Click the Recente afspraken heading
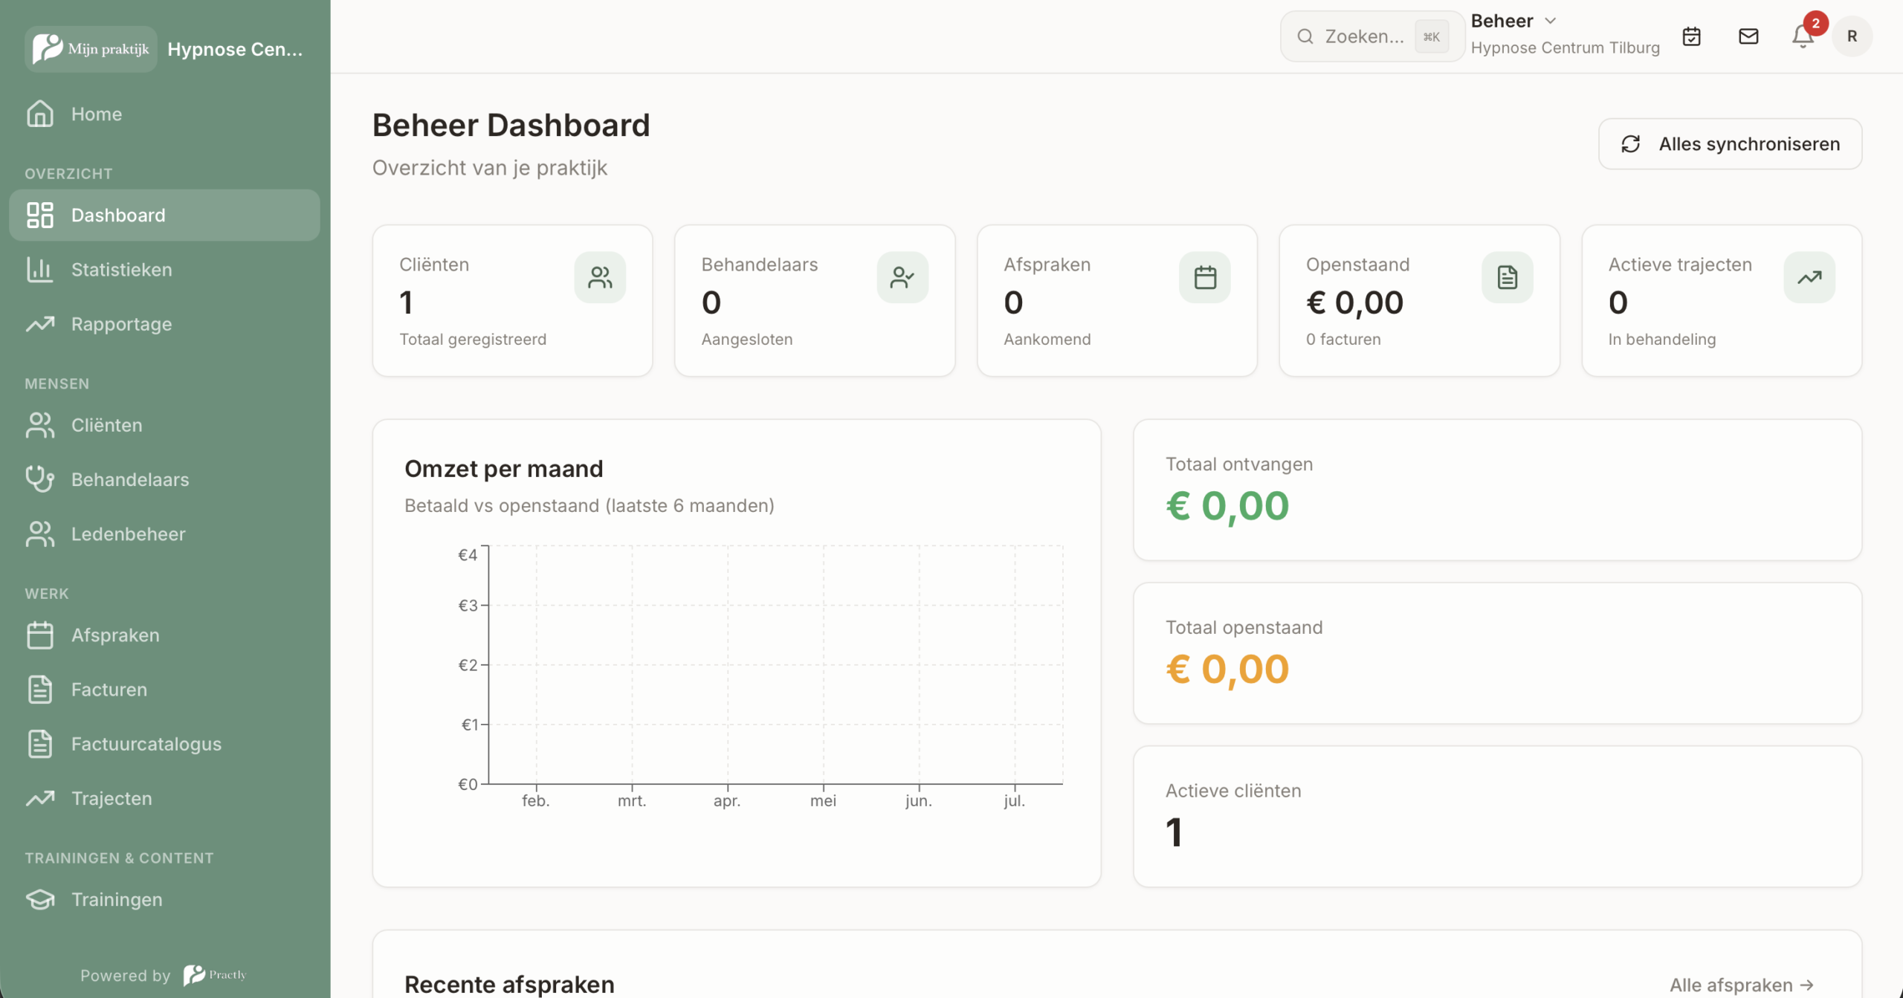The image size is (1903, 998). 509,985
